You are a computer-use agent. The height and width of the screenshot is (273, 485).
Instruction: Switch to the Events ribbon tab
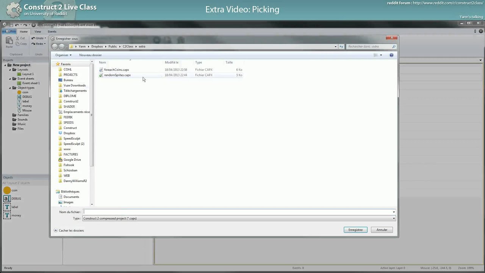[x=52, y=31]
